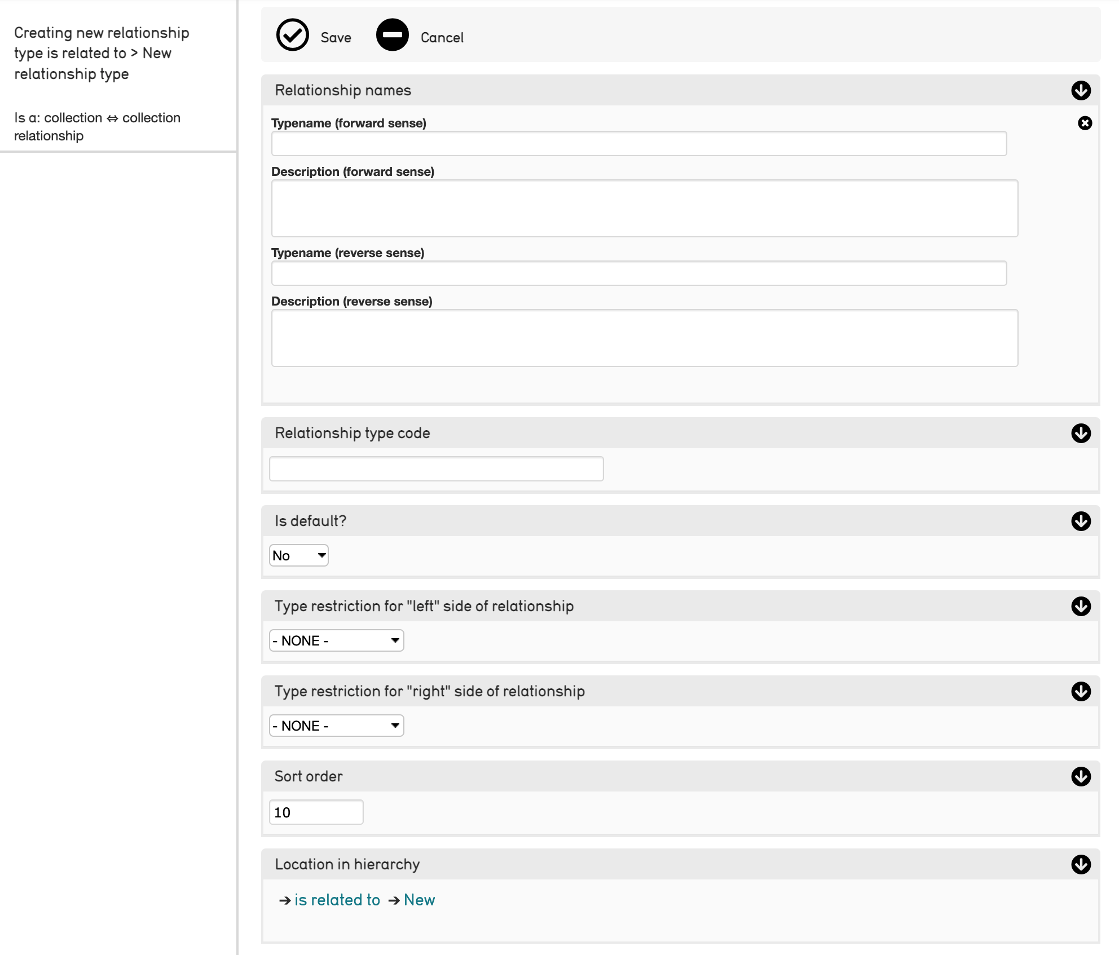This screenshot has width=1119, height=955.
Task: Open the right side NONE restriction dropdown
Action: click(336, 726)
